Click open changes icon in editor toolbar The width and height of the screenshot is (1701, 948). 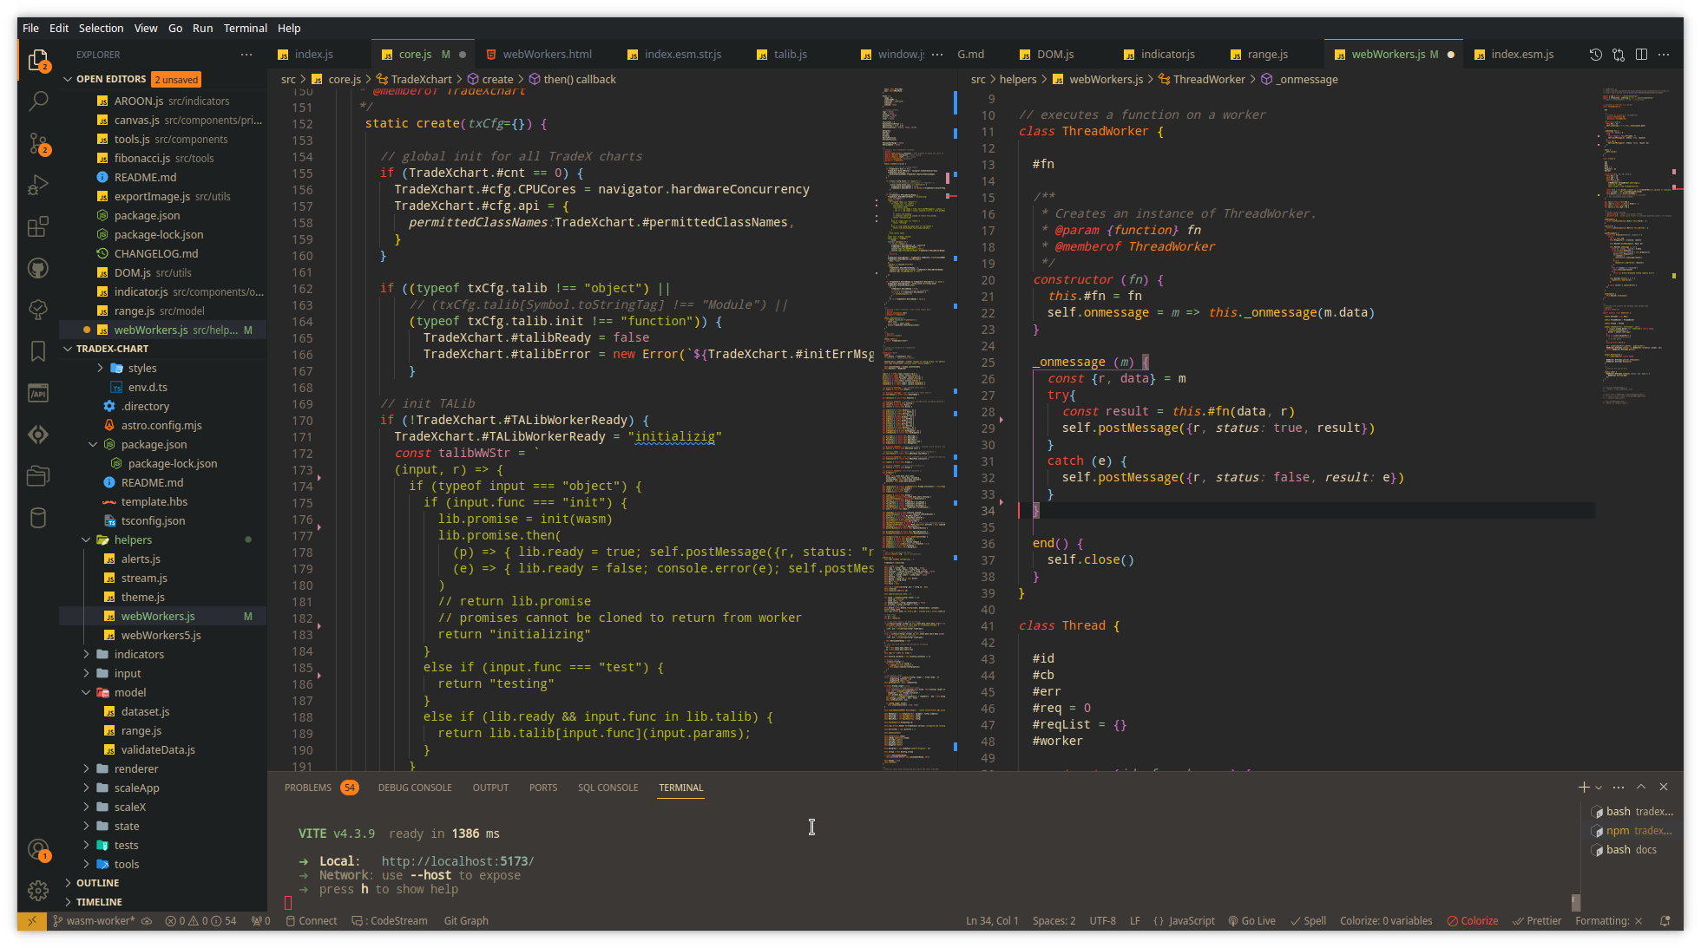coord(1619,55)
